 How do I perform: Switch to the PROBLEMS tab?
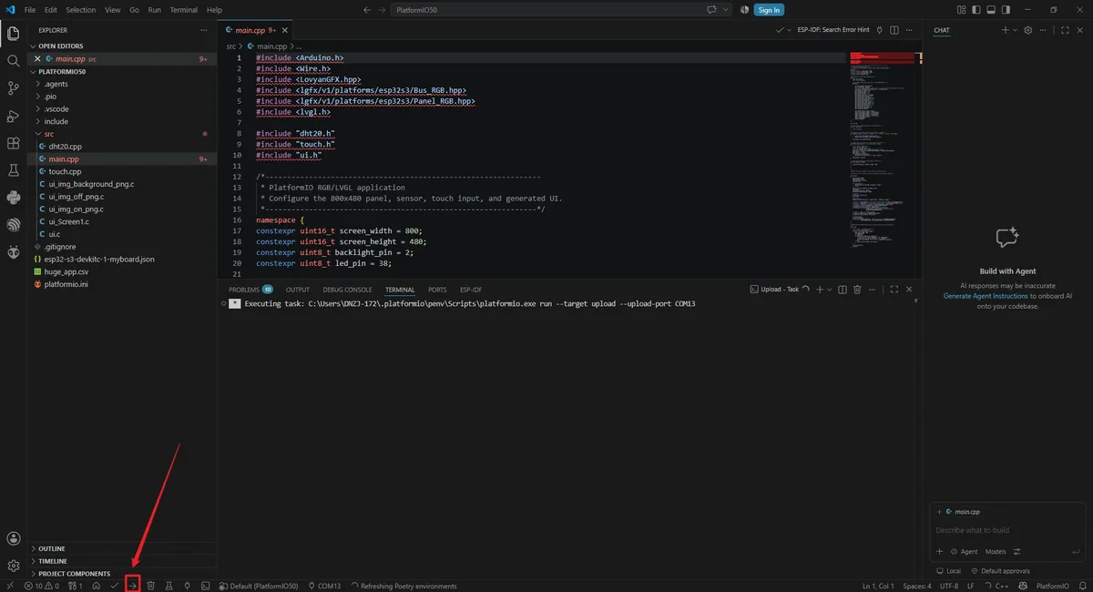coord(250,290)
